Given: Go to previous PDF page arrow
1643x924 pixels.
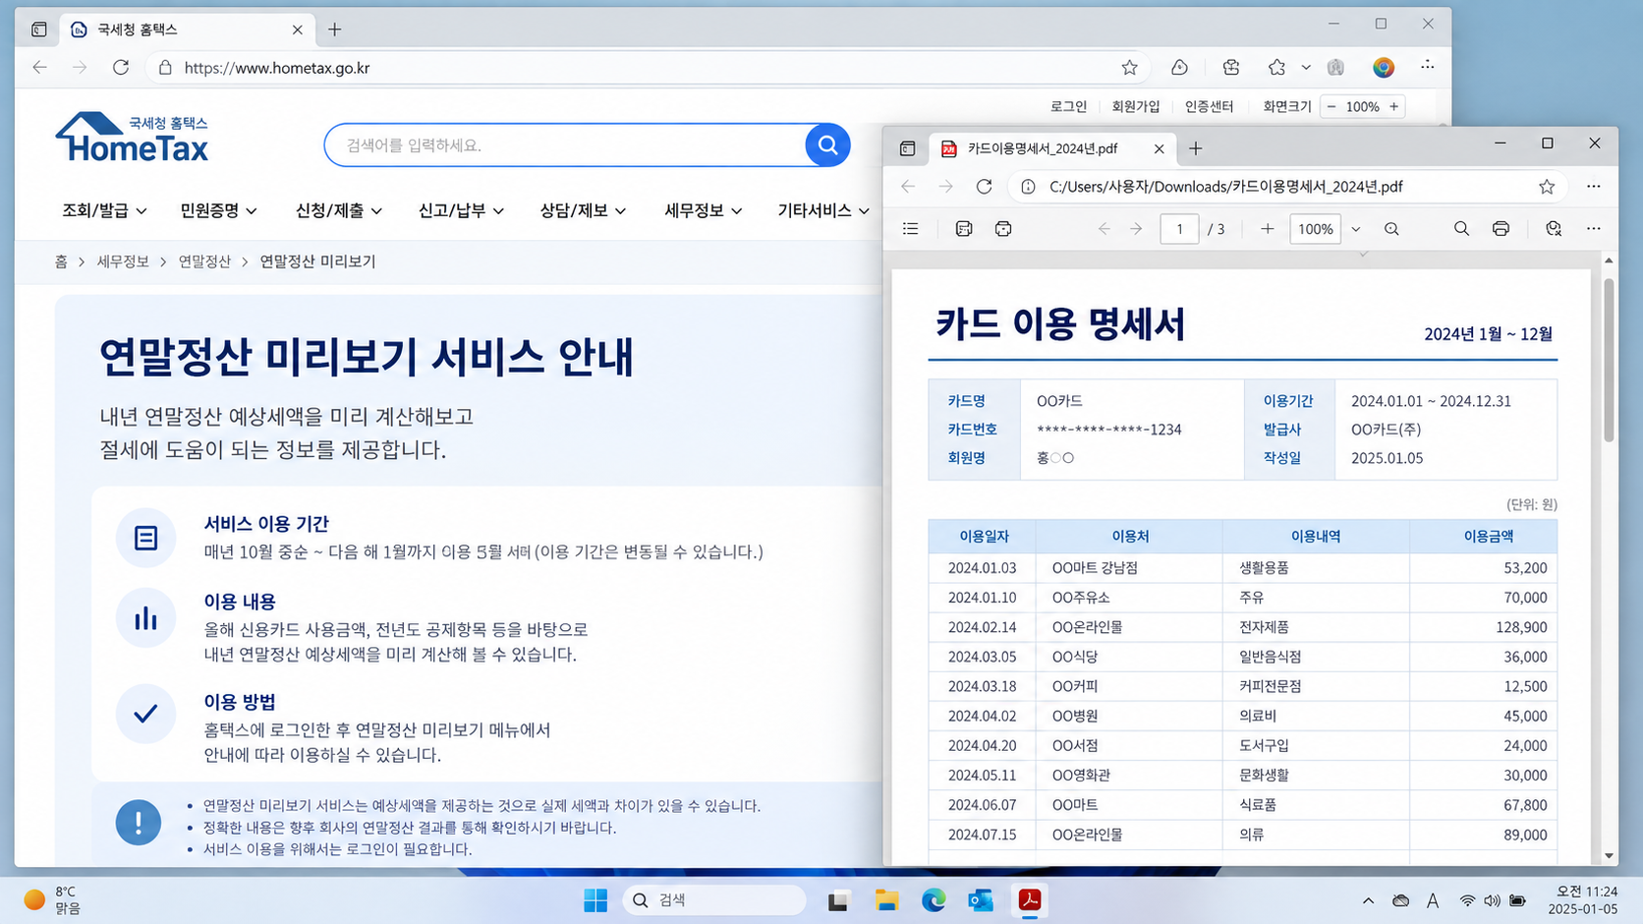Looking at the screenshot, I should (x=1104, y=229).
